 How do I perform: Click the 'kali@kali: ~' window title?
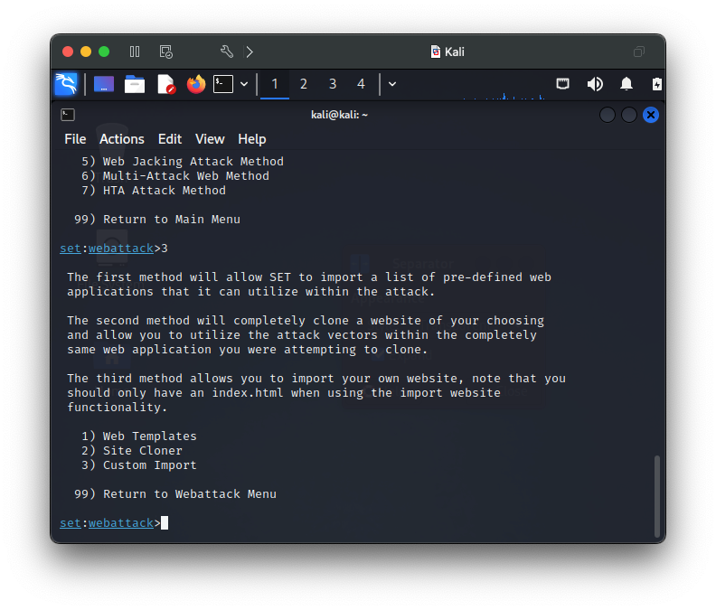[339, 115]
